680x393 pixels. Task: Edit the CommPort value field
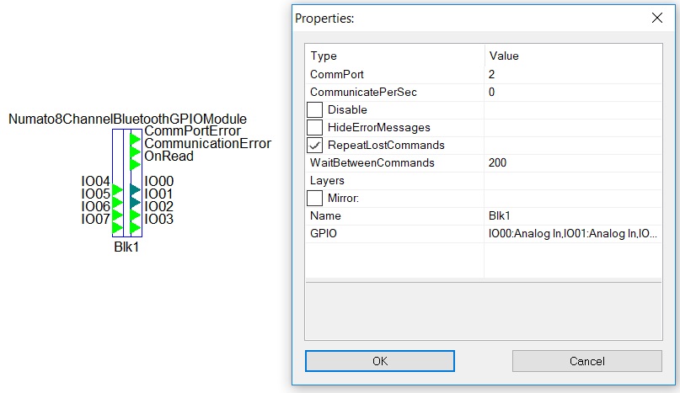[x=573, y=74]
